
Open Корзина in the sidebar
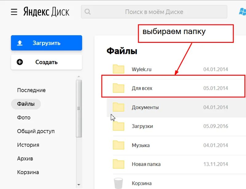click(x=28, y=172)
